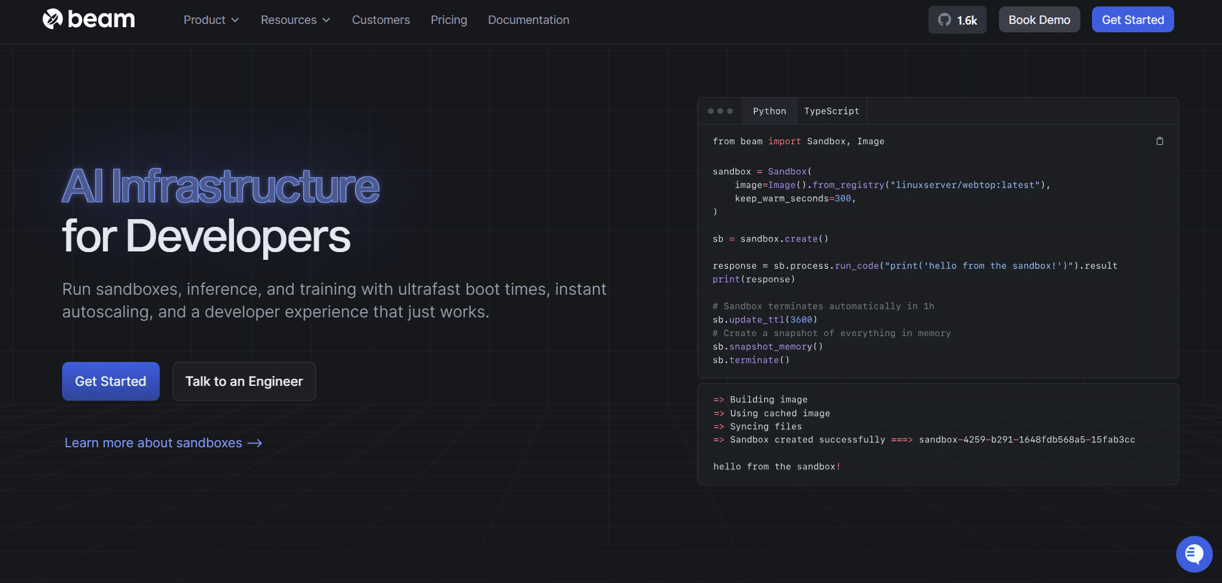Image resolution: width=1222 pixels, height=583 pixels.
Task: Click the 'from beam import Sandbox, Image' line
Action: tap(799, 142)
